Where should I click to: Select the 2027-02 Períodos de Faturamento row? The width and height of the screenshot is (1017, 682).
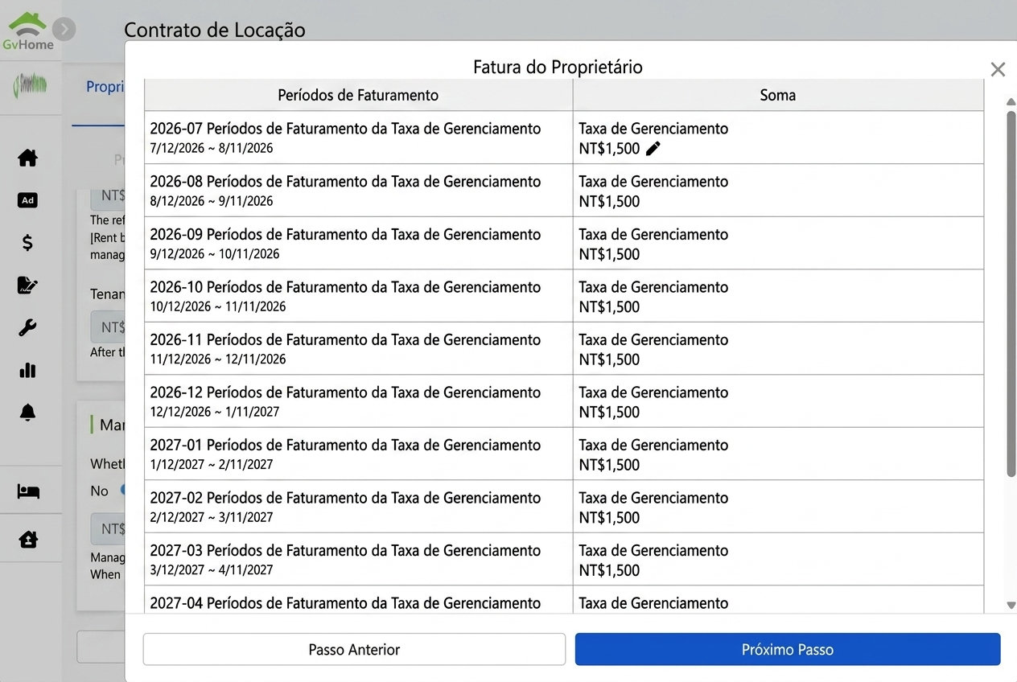(564, 507)
